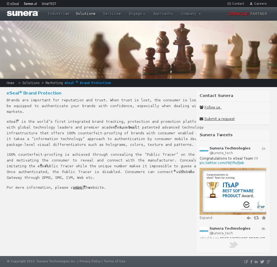277x267 pixels.
Task: Expand the first tweet's details
Action: point(206,218)
